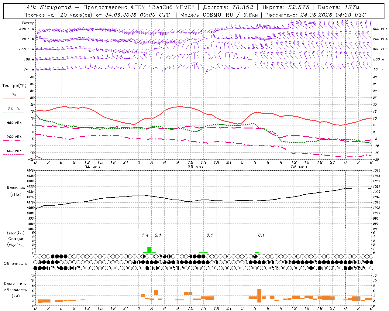This screenshot has height=311, width=389.
Task: Click the 1.4 precipitation amount value
Action: point(145,235)
